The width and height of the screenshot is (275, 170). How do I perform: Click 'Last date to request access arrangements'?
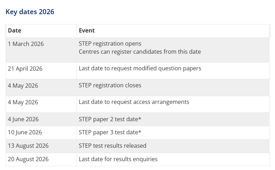[134, 102]
